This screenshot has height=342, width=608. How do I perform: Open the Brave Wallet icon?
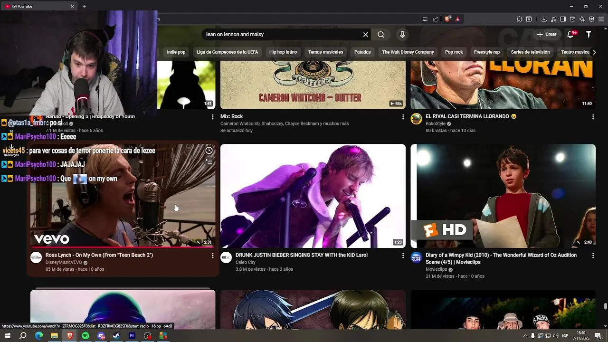(x=572, y=19)
